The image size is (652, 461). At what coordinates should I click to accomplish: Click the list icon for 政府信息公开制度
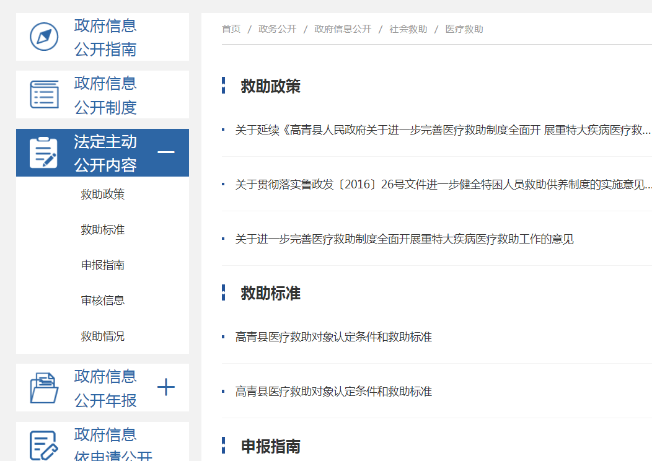tap(44, 95)
